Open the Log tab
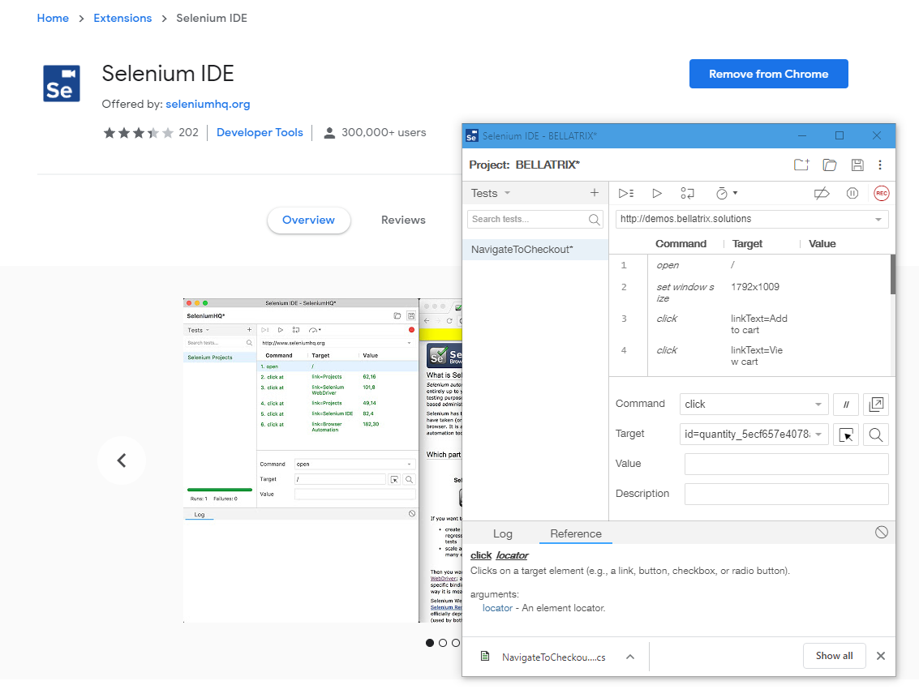Screen dimensions: 919x698 coord(503,533)
